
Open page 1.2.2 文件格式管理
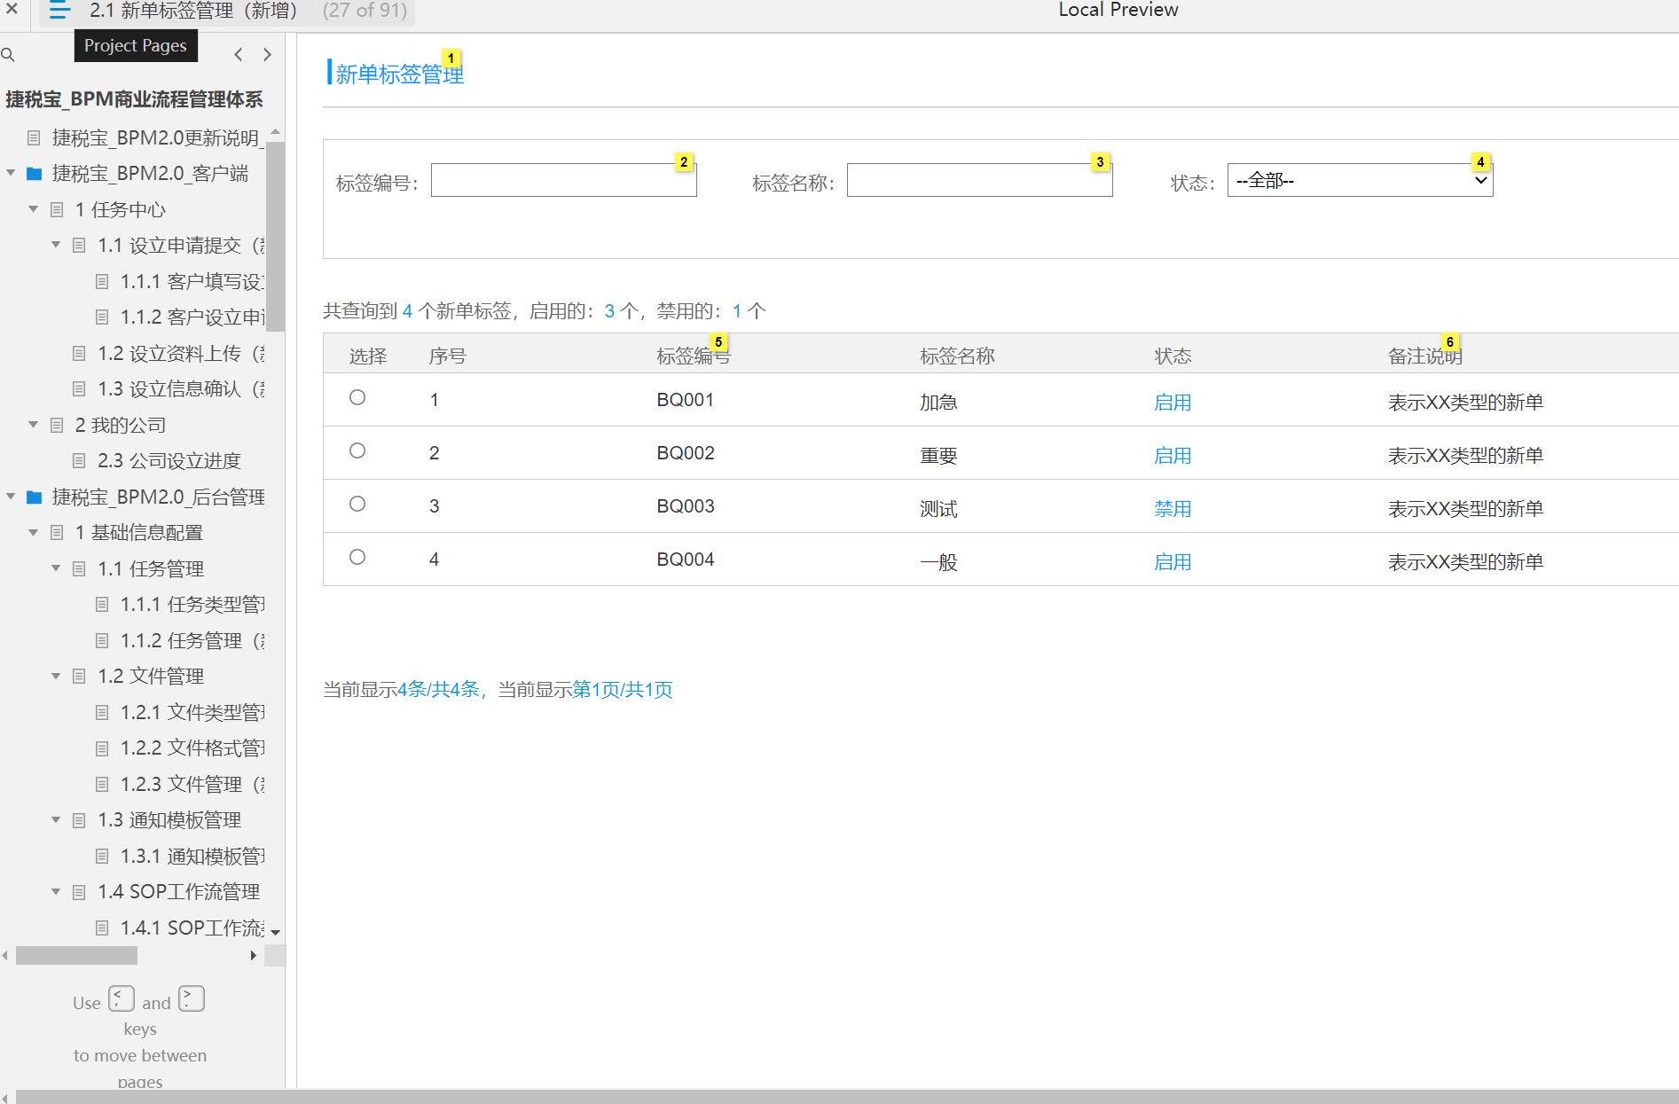[192, 748]
